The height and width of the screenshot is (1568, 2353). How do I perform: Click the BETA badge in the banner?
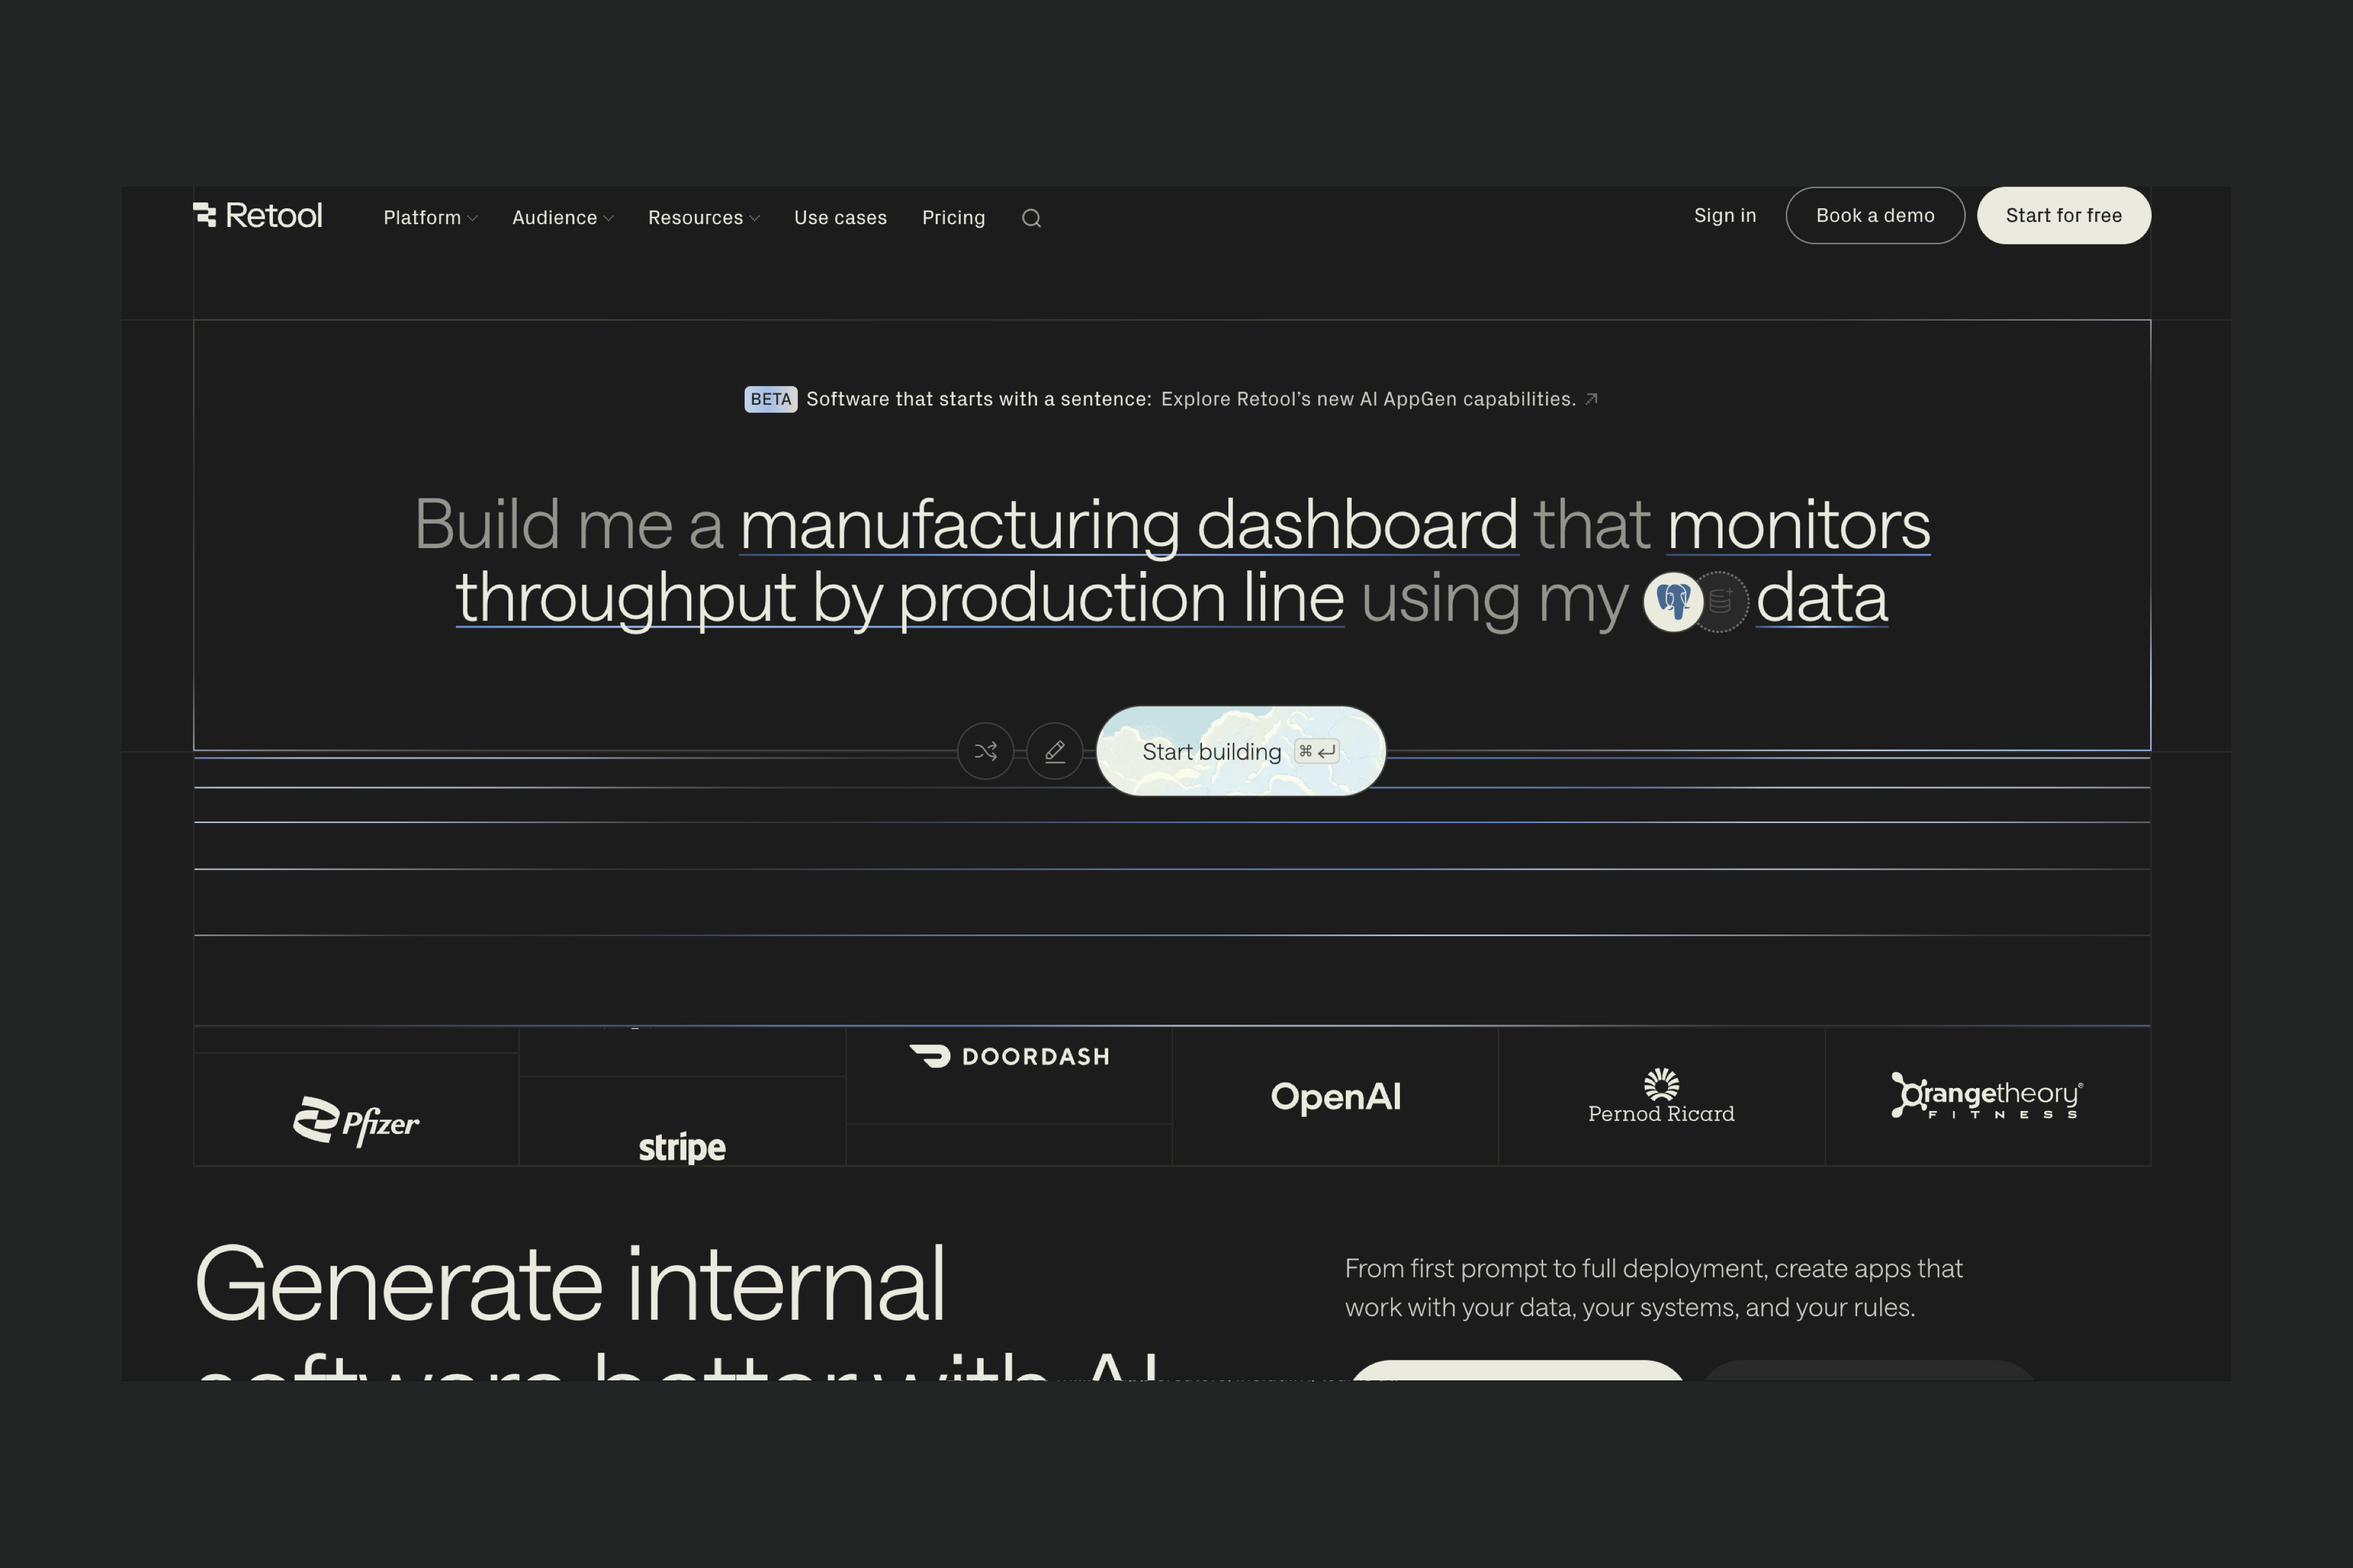770,399
